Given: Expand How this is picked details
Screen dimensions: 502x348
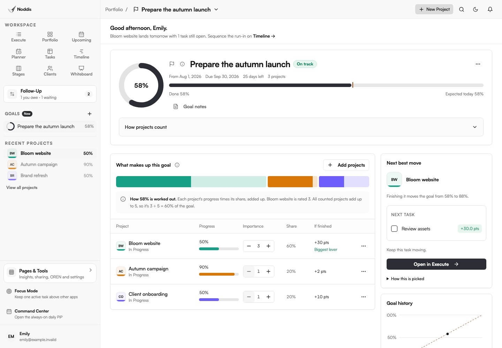Looking at the screenshot, I should point(405,279).
